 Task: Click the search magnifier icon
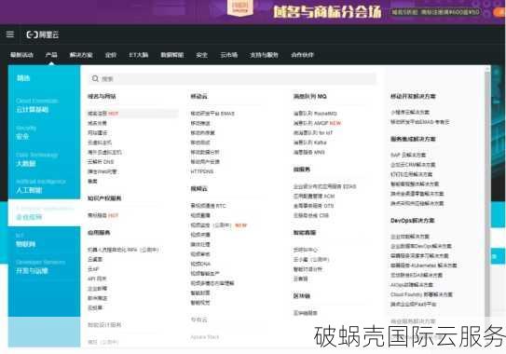coord(95,78)
